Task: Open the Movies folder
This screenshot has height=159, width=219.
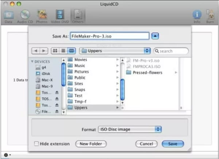Action: 93,60
